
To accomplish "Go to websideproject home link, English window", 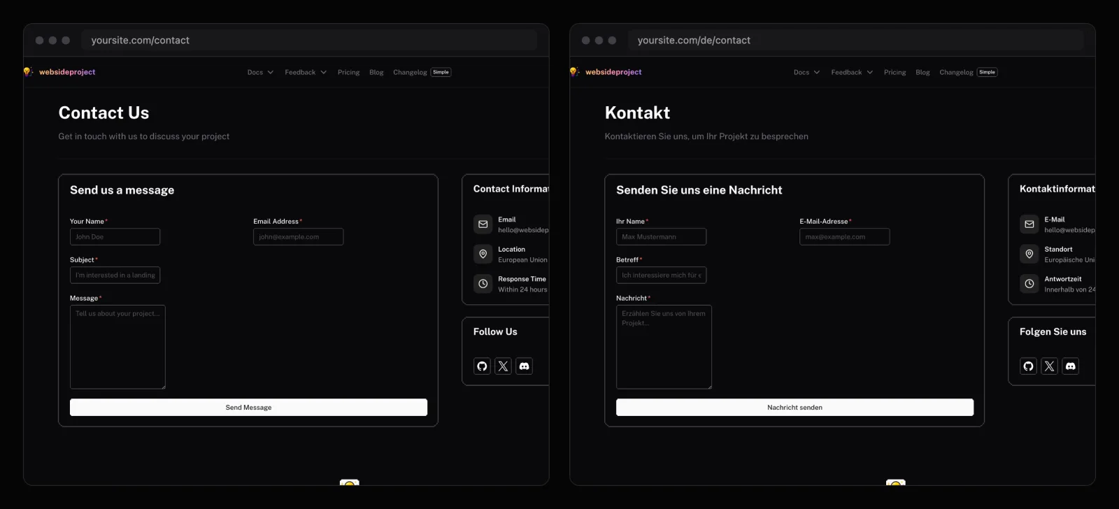I will 67,72.
